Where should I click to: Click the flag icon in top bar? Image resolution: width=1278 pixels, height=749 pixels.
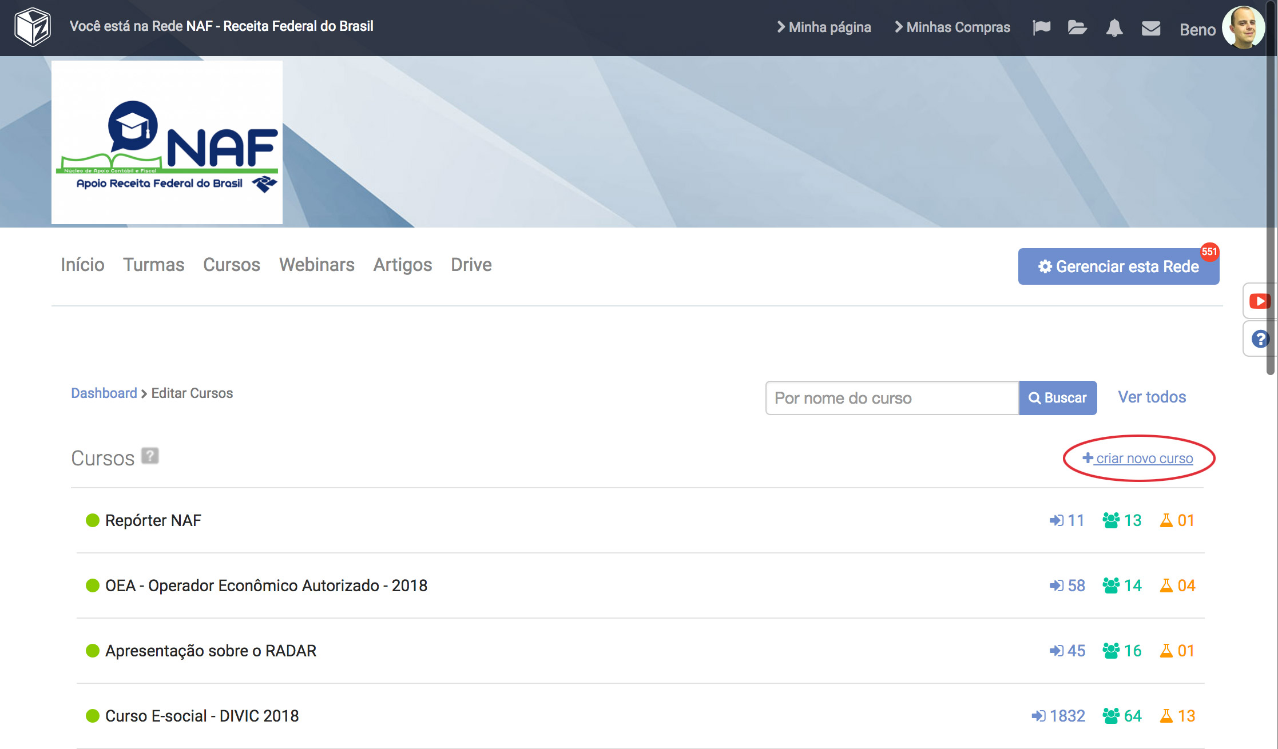click(1041, 27)
